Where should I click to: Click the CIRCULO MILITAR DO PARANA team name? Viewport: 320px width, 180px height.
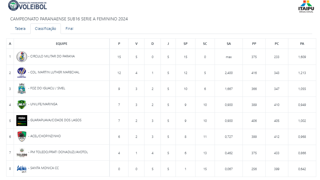click(52, 56)
